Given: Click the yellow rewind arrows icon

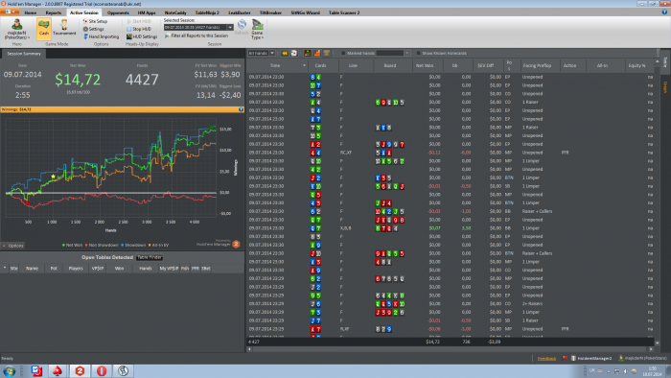Looking at the screenshot, I should (284, 53).
